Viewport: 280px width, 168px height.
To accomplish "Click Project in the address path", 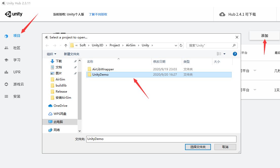I will tap(115, 45).
